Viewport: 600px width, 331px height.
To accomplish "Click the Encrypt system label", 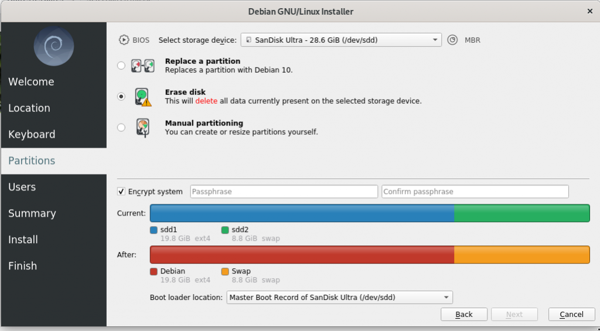I will pyautogui.click(x=155, y=192).
